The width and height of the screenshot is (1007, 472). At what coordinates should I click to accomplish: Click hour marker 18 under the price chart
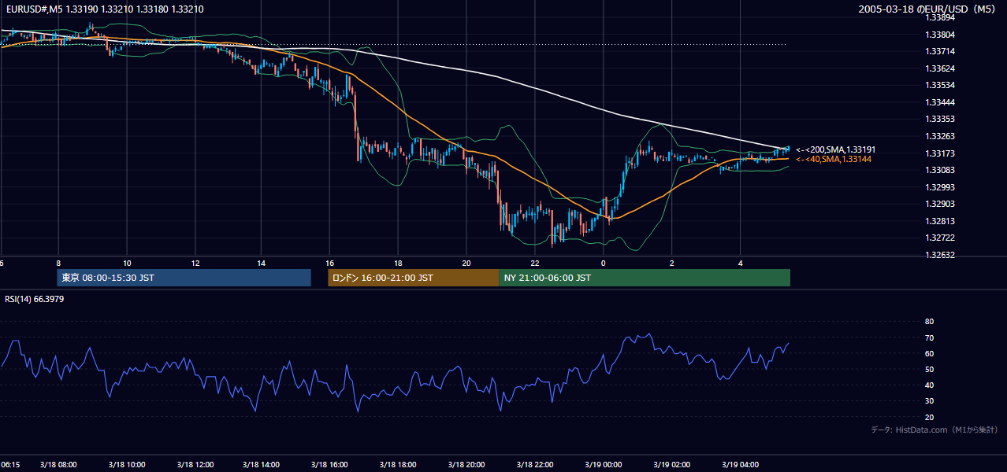point(399,263)
